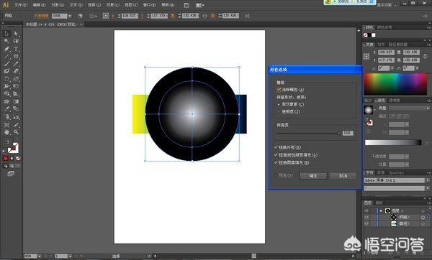Select the Blend tool
This screenshot has height=260, width=432.
click(16, 109)
